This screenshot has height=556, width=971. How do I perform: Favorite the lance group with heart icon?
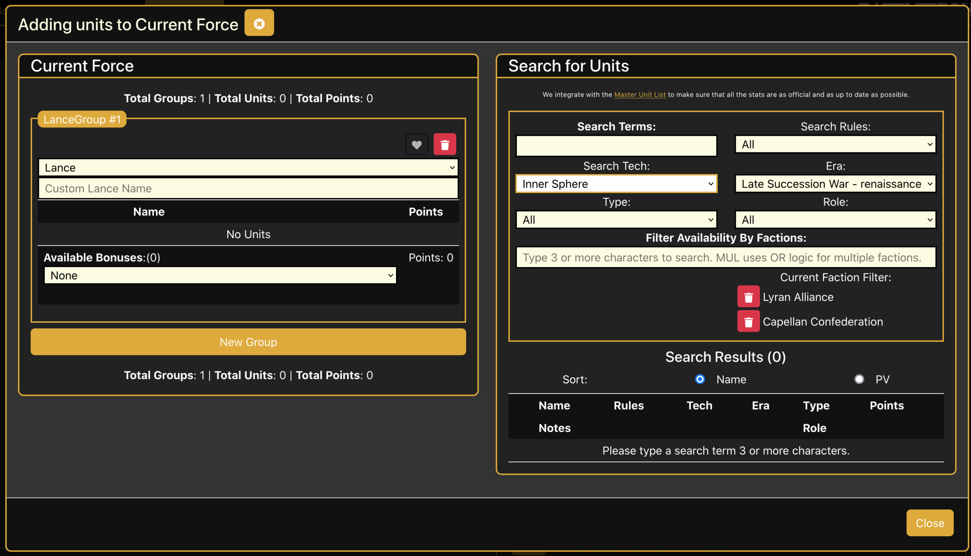coord(416,145)
